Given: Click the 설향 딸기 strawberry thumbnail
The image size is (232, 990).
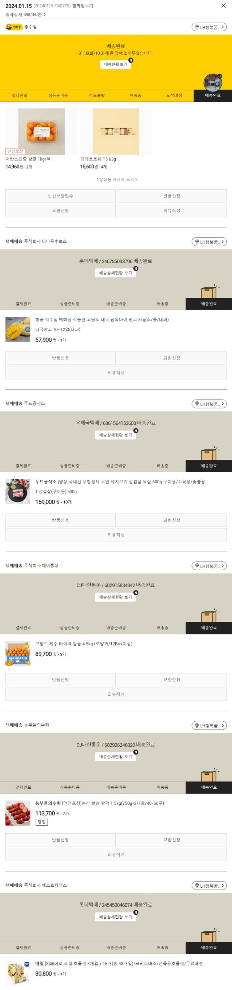Looking at the screenshot, I should pos(18,813).
